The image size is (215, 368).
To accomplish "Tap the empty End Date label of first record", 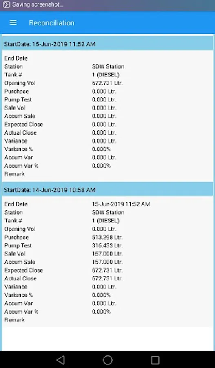I will click(x=16, y=58).
